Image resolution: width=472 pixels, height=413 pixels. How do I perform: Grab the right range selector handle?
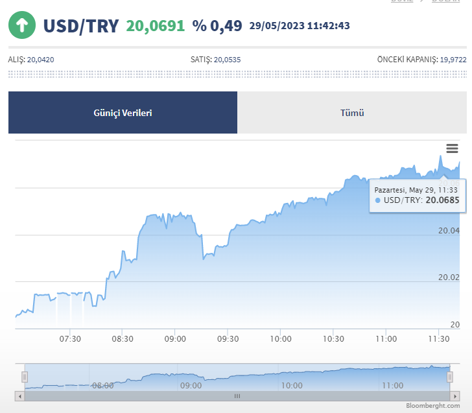click(450, 377)
